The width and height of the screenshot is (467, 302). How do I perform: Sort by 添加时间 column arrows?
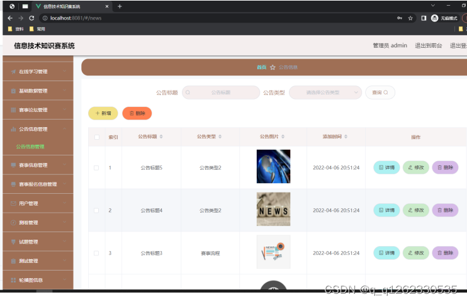pyautogui.click(x=346, y=137)
